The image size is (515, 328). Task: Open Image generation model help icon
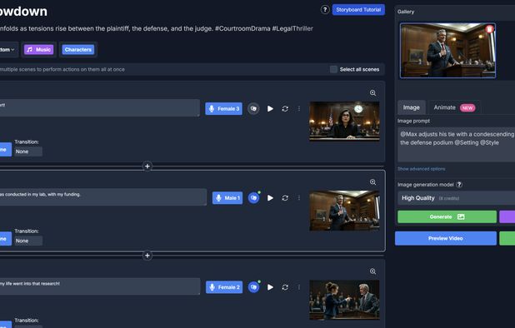pyautogui.click(x=459, y=185)
